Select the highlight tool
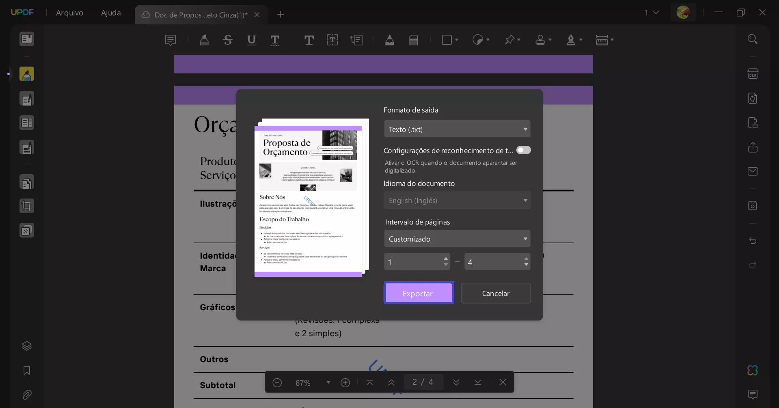The height and width of the screenshot is (408, 779). tap(204, 40)
